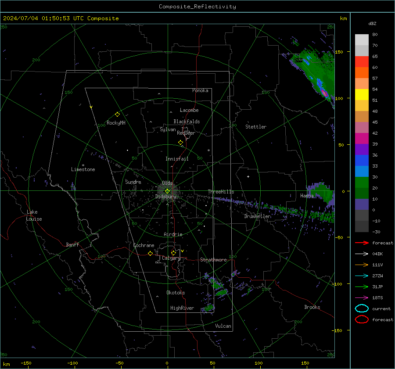Click the dBZ legend heading
Viewport: 395px width, 369px height.
tap(372, 24)
